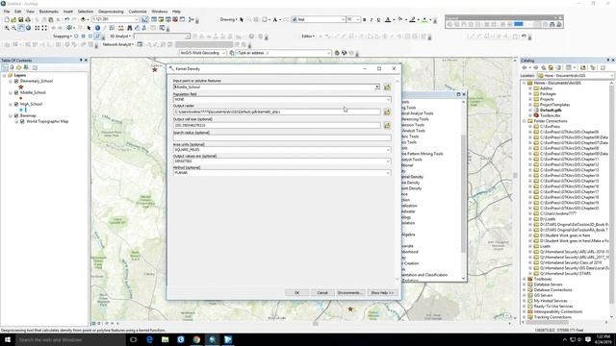The width and height of the screenshot is (616, 346).
Task: Click the Print icon in Standard toolbar
Action: pos(28,19)
